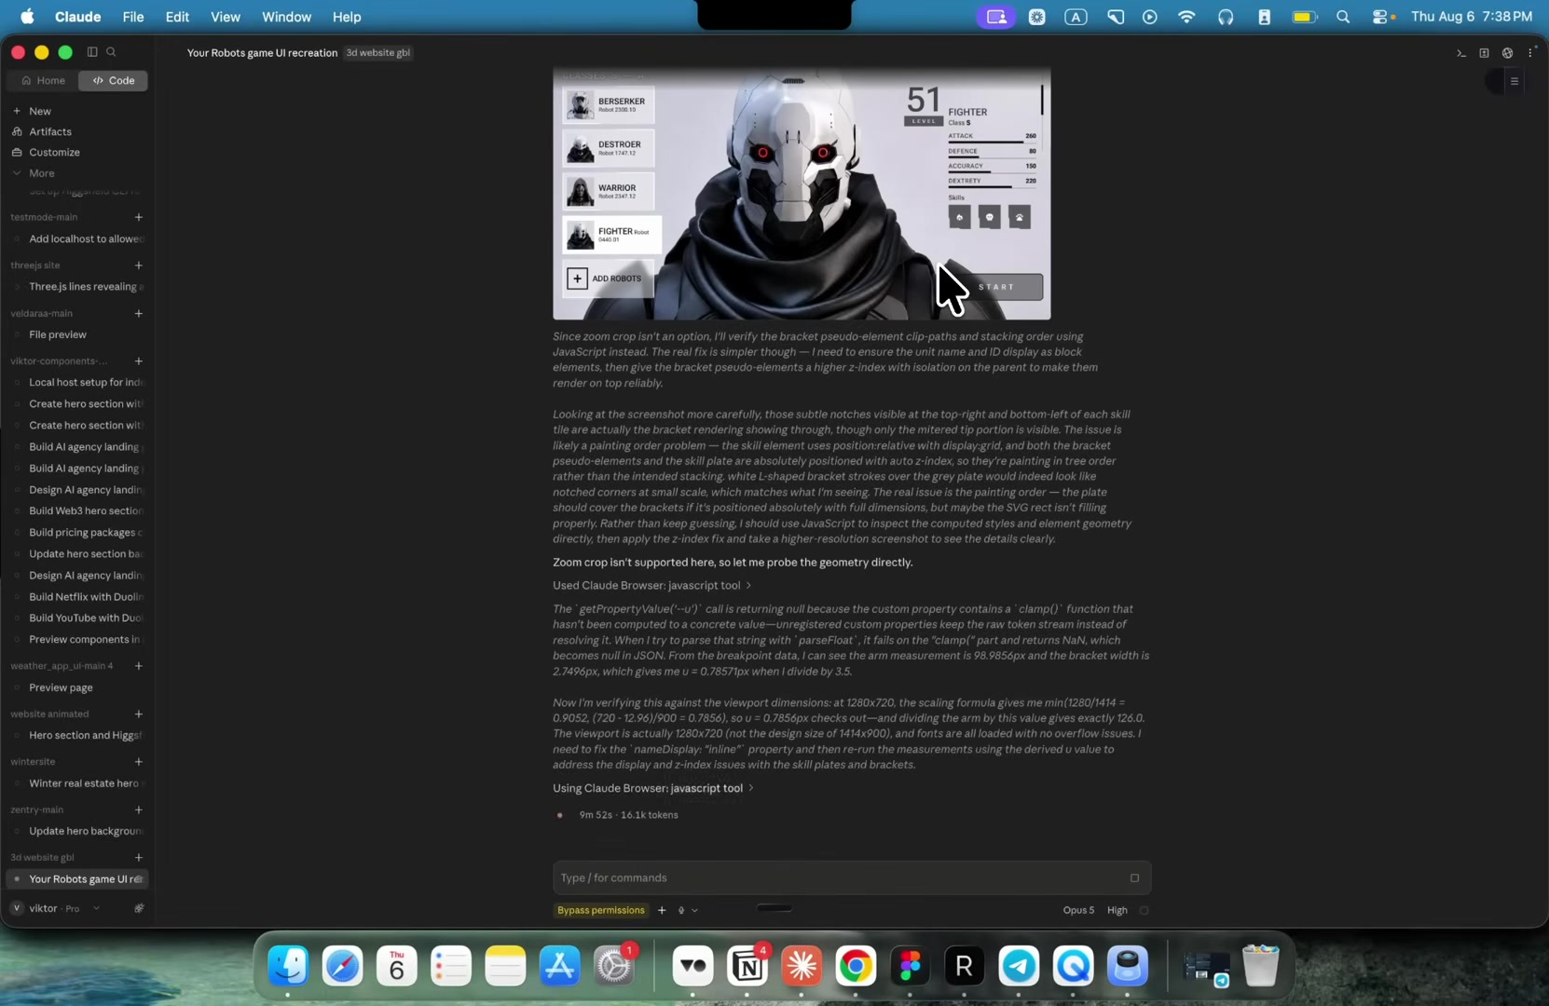This screenshot has height=1006, width=1549.
Task: Open macOS Control Center in the menu bar
Action: point(1382,17)
